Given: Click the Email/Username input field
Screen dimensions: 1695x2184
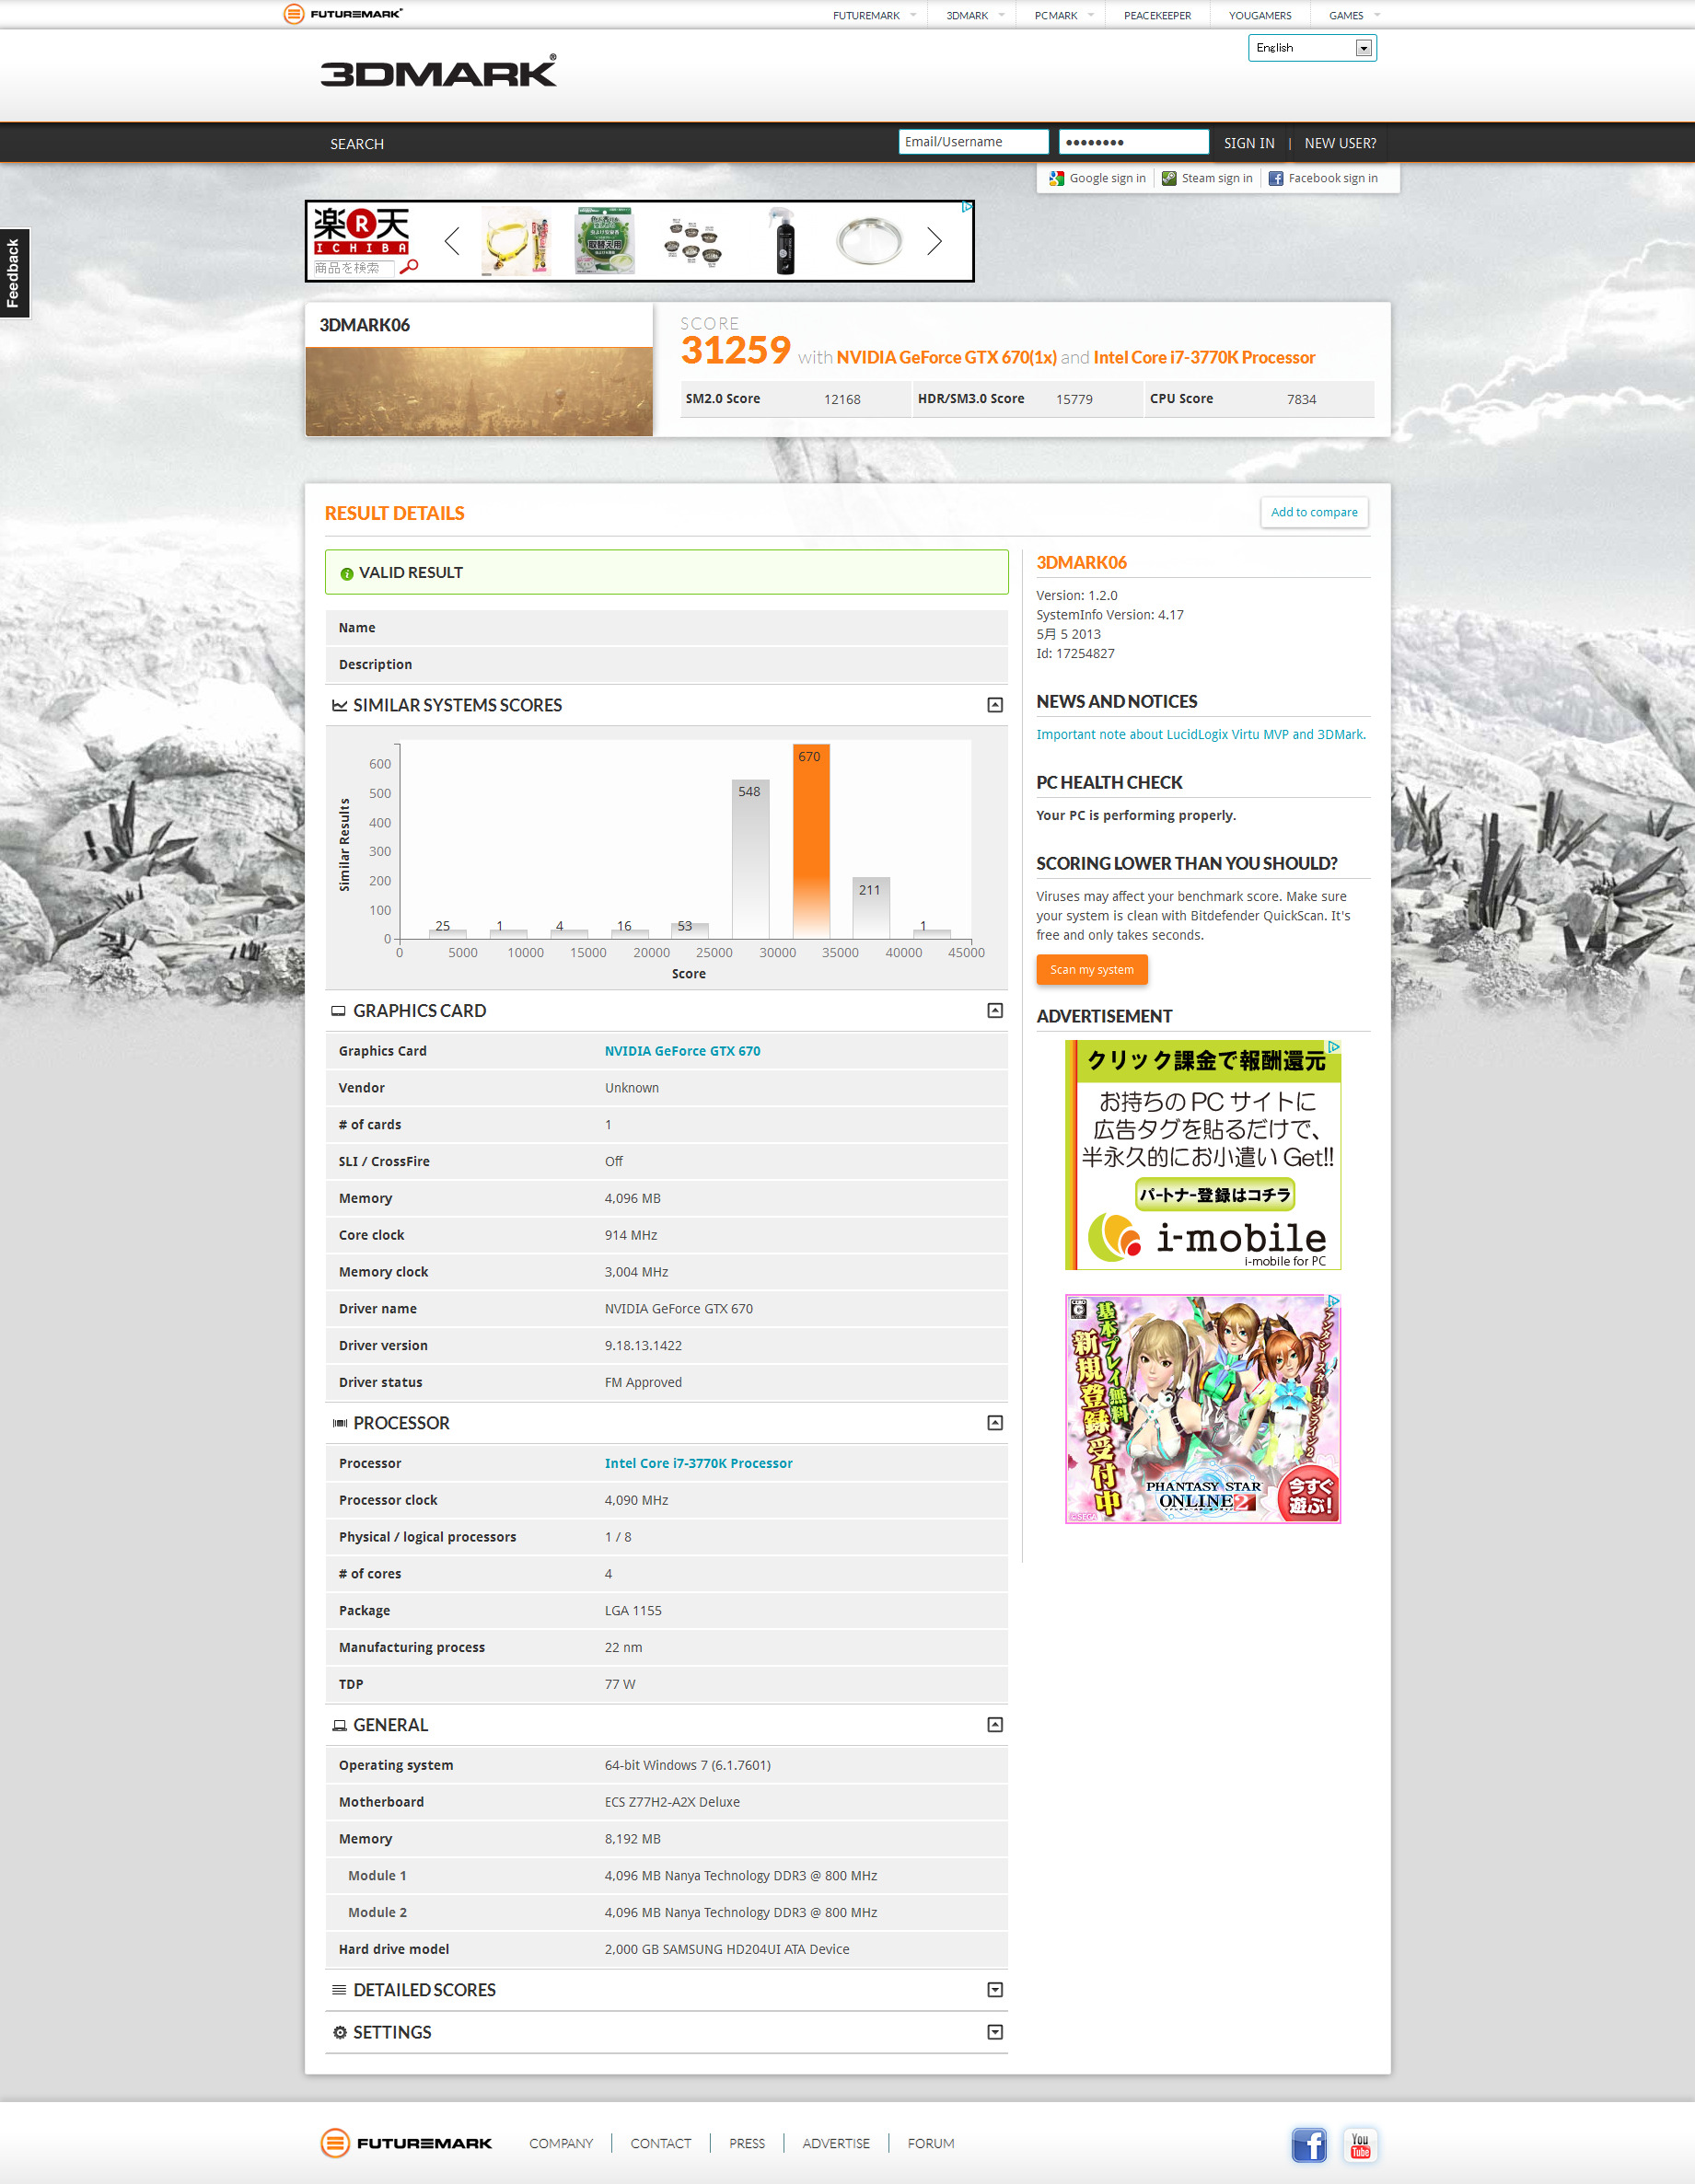Looking at the screenshot, I should [972, 142].
